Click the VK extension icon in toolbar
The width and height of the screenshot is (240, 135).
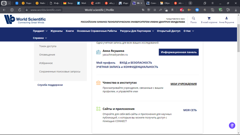click(197, 10)
